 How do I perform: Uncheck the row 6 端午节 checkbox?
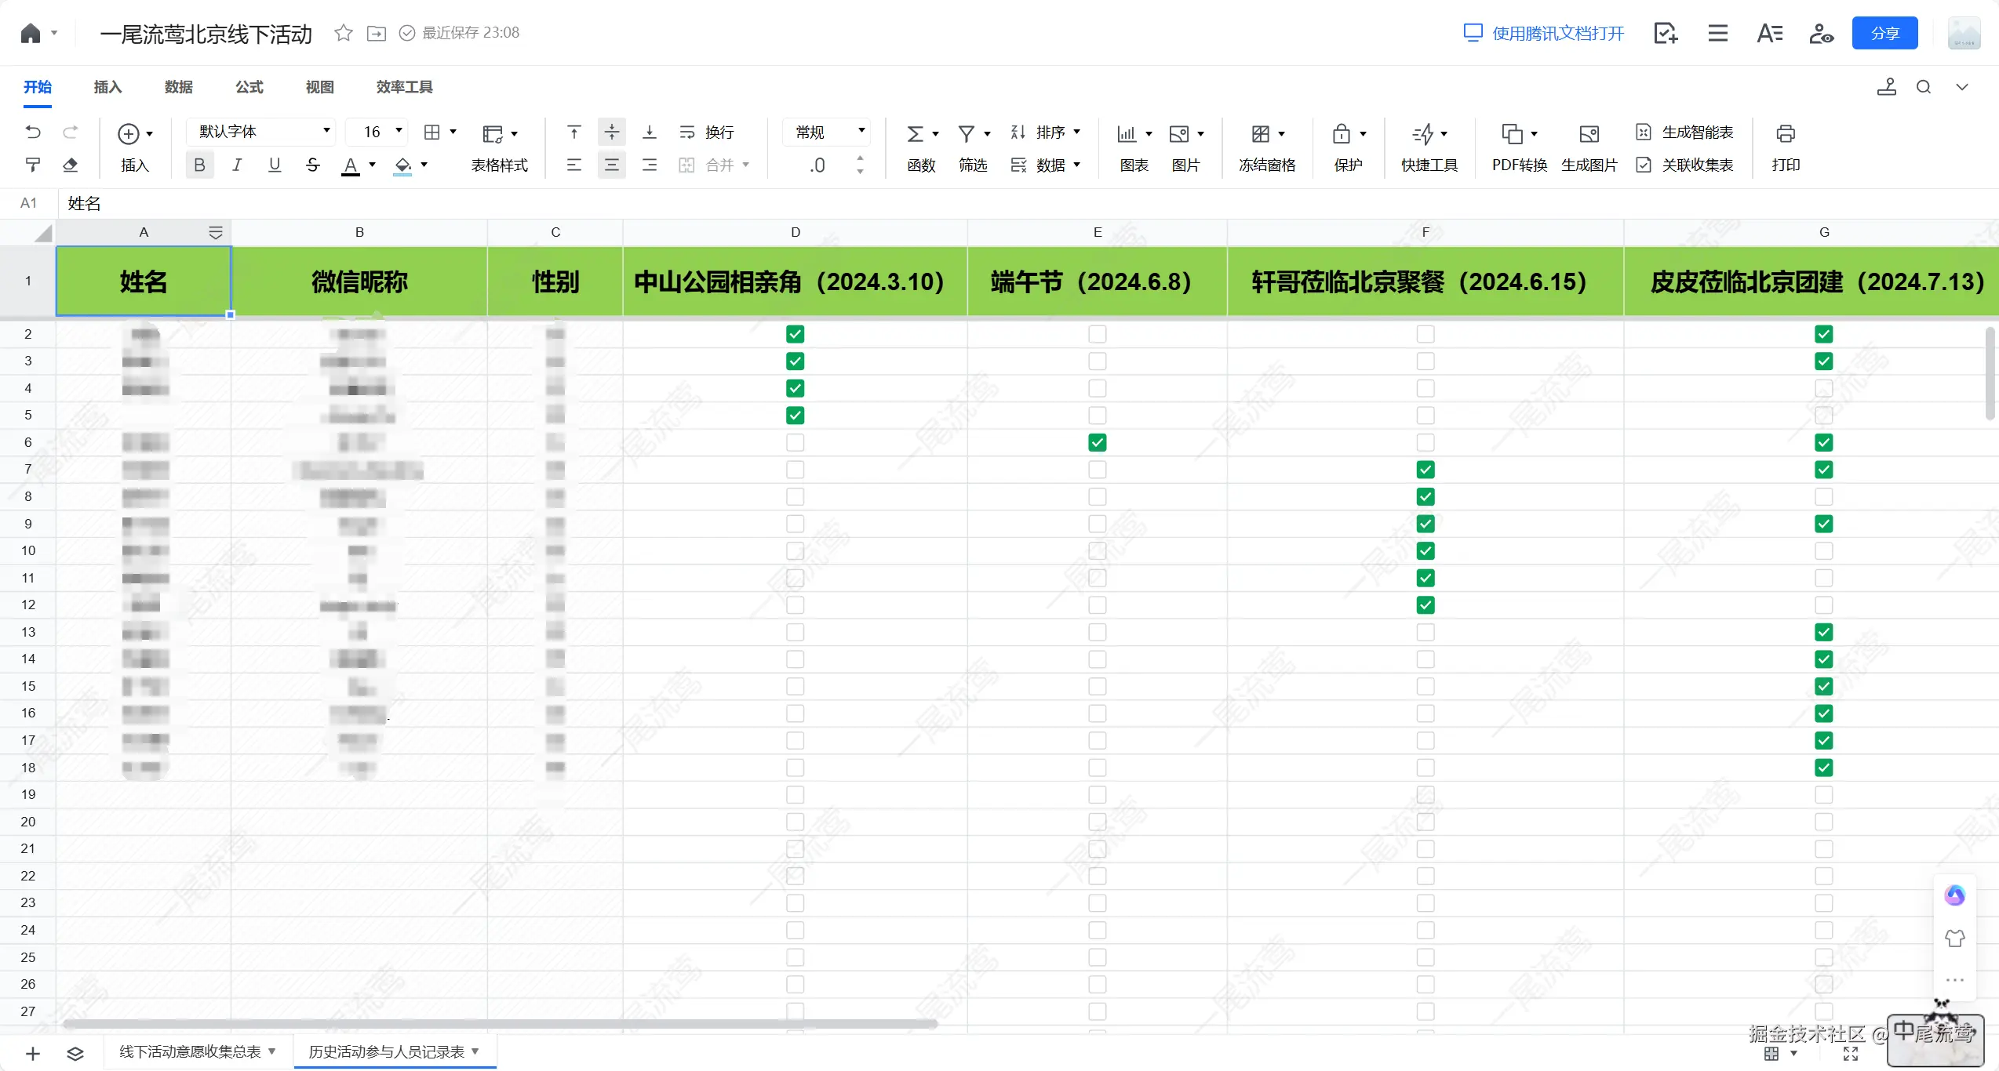click(1097, 443)
